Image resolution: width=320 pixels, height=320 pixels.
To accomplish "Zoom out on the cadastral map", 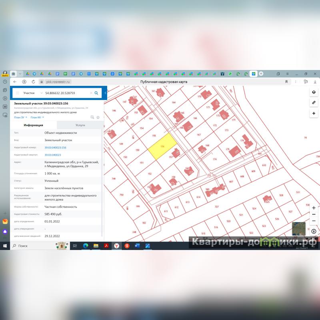I will click(314, 221).
